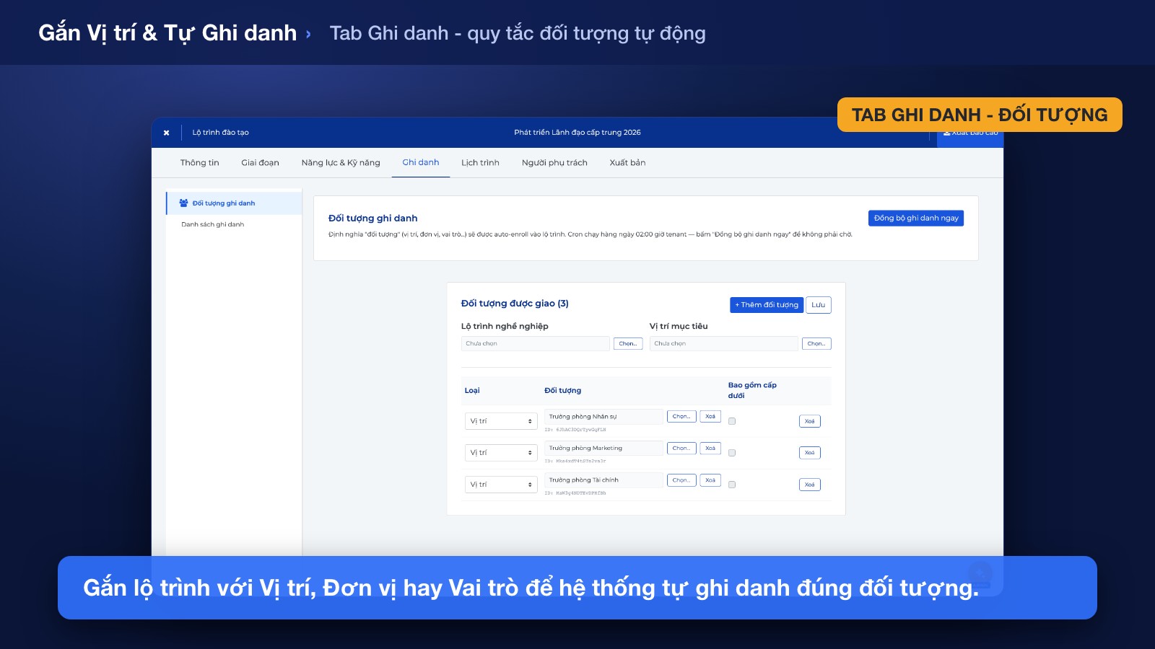Image resolution: width=1155 pixels, height=649 pixels.
Task: Click Chọn.. beside Vị trí mục tiêu
Action: (x=816, y=344)
